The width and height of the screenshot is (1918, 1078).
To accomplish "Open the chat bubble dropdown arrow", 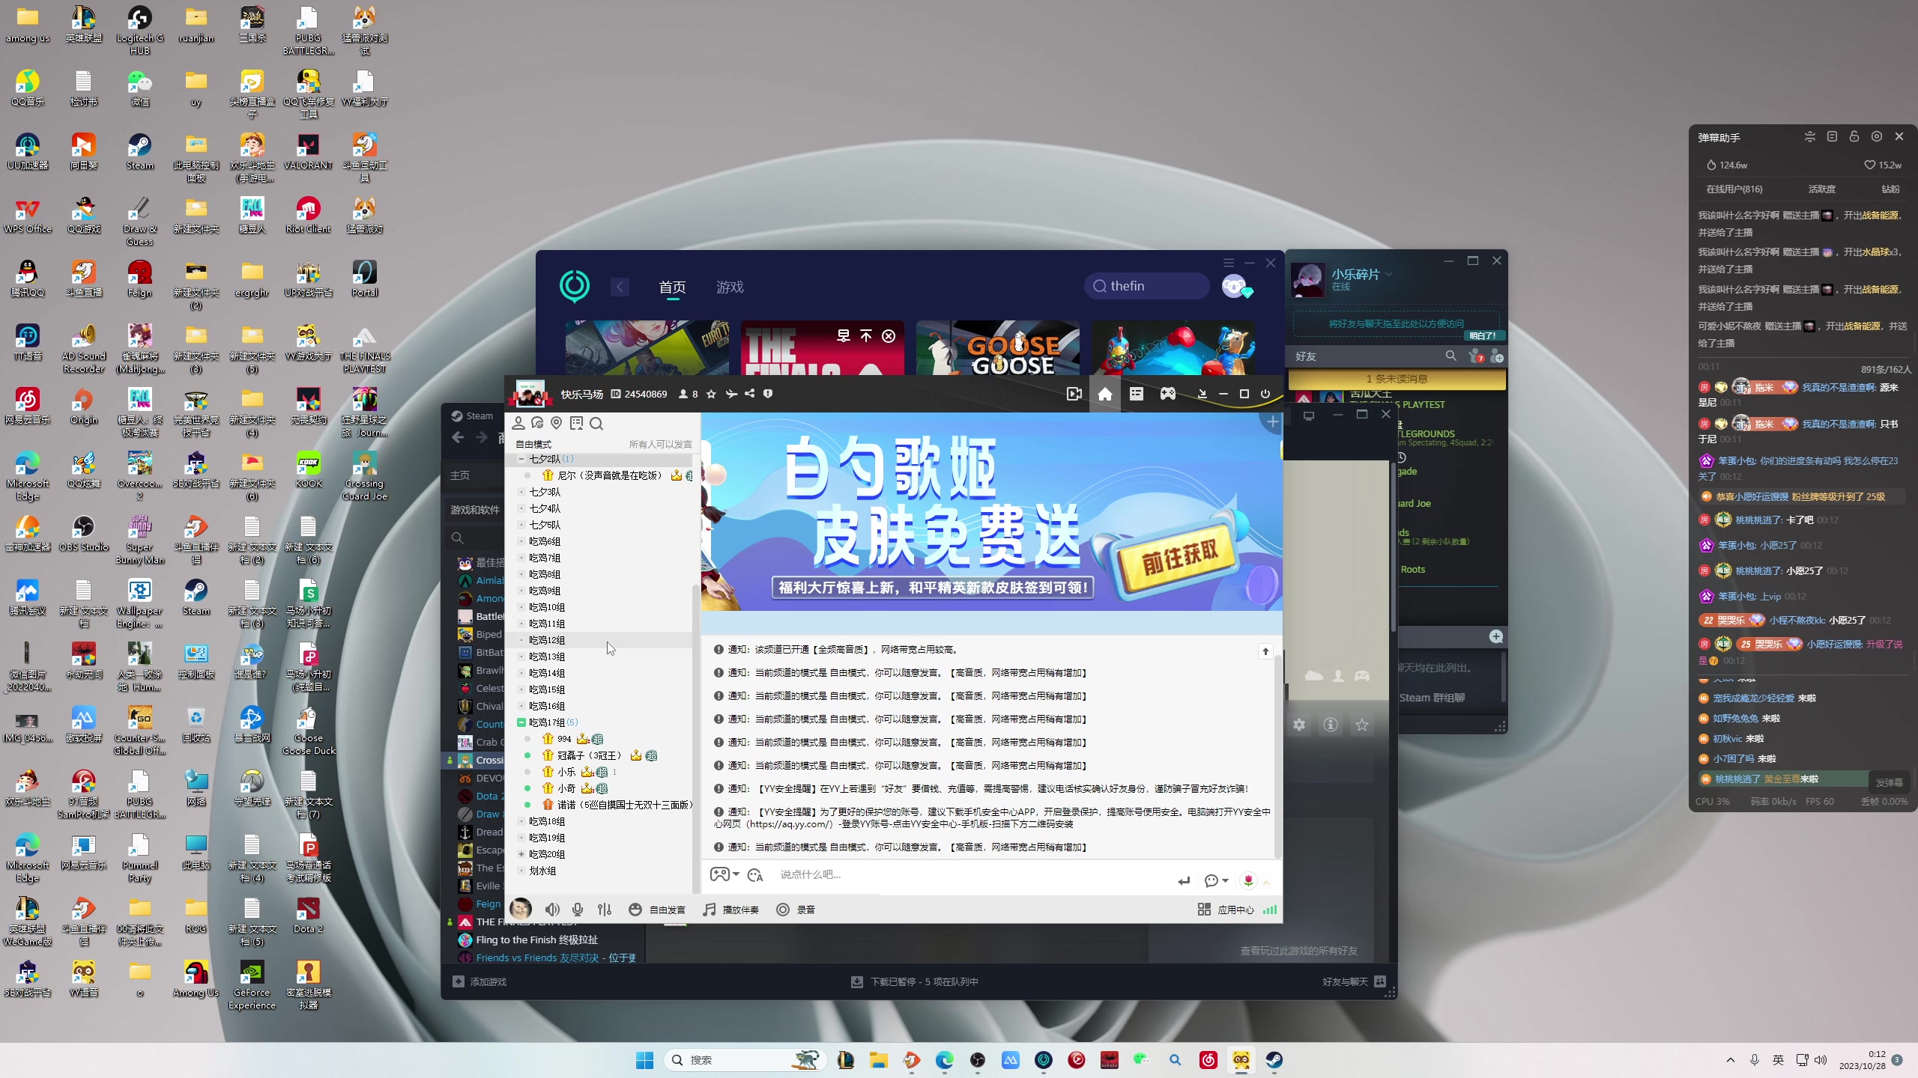I will [x=1226, y=881].
